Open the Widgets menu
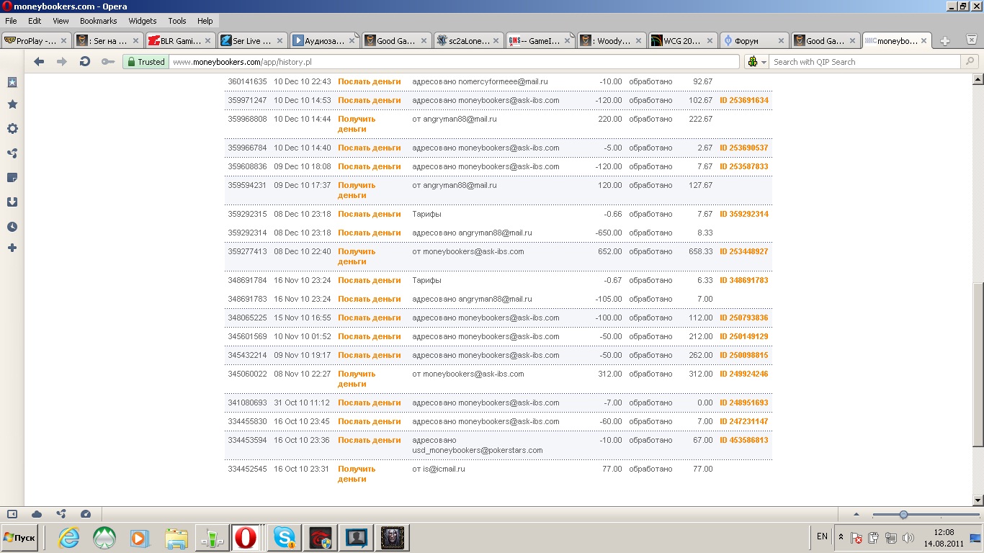The image size is (984, 553). pos(143,21)
